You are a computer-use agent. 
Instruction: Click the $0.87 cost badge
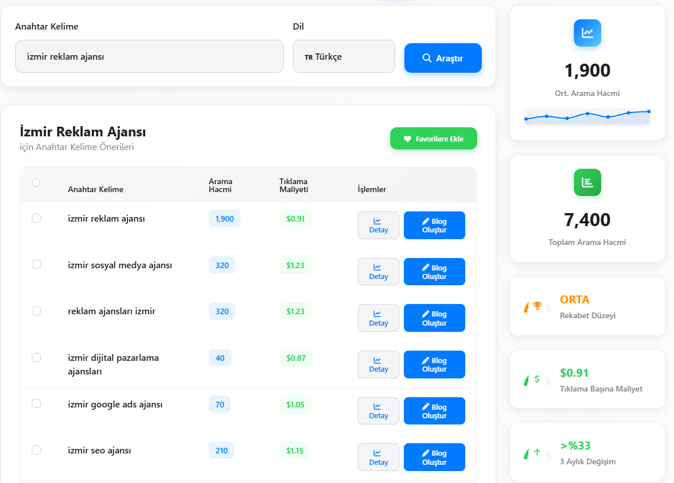pyautogui.click(x=296, y=357)
